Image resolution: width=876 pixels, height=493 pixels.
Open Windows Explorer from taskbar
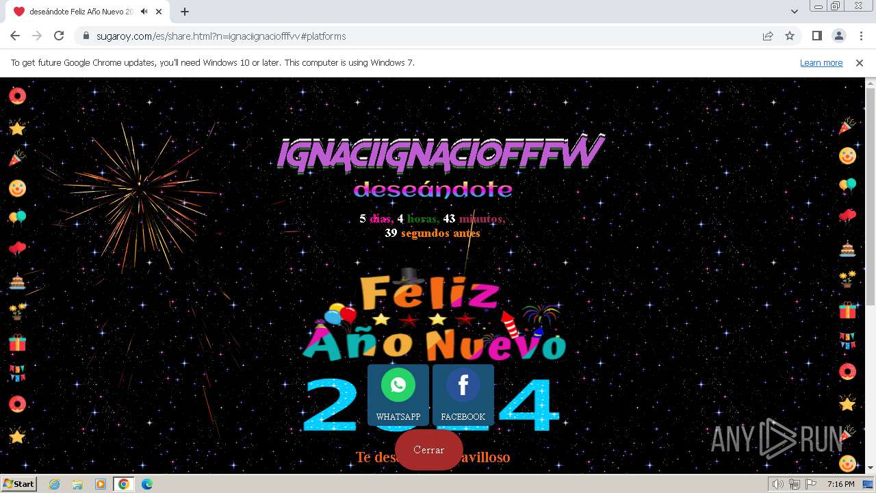tap(77, 484)
